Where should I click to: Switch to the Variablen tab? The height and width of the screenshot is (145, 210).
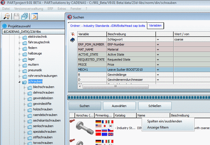click(155, 25)
